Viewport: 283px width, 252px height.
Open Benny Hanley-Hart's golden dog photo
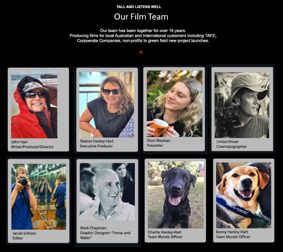pos(244,195)
